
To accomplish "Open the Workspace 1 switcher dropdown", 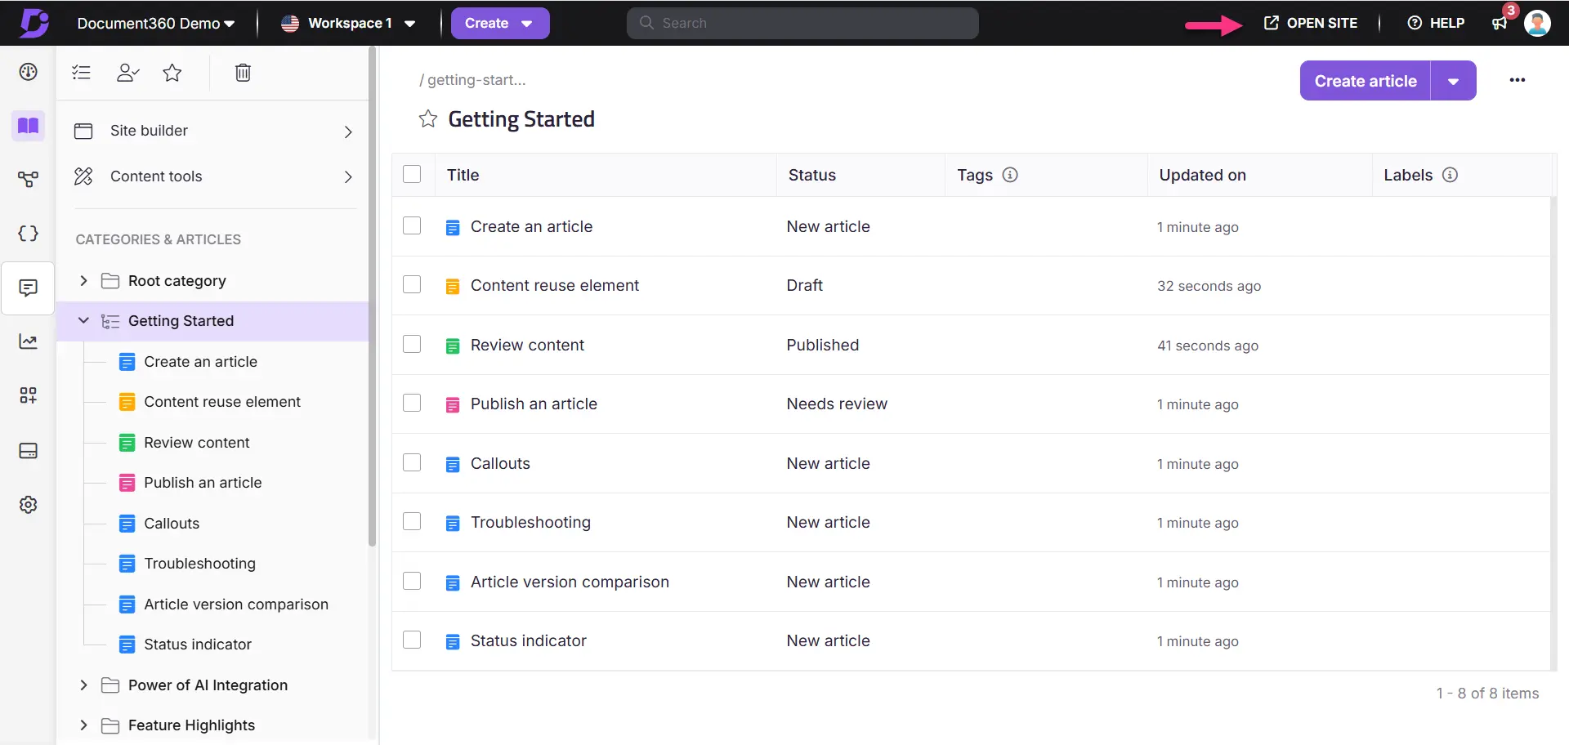I will click(349, 23).
